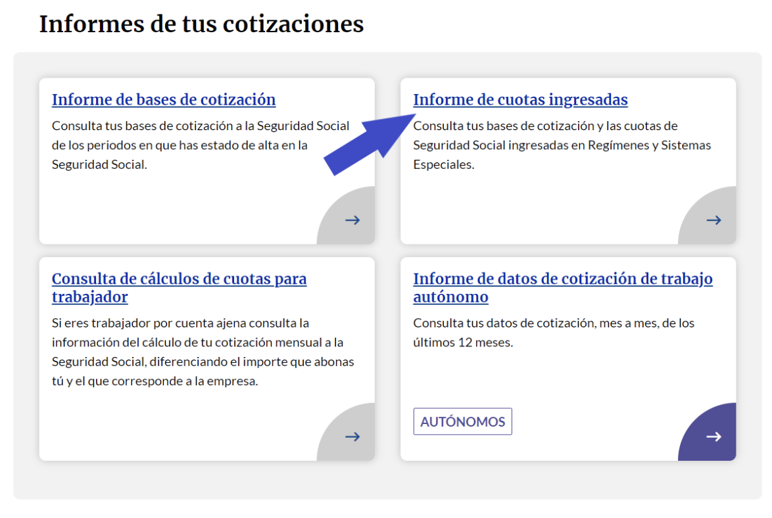Click text 'últimos 12 meses.'
Viewport: 772px width, 518px height.
tap(463, 342)
